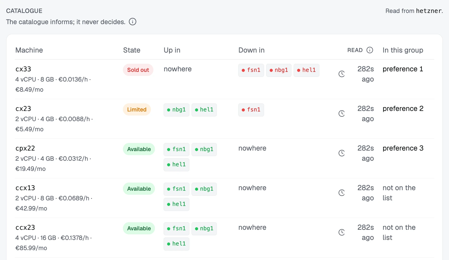Select the red fsn1 chip in cx33 row
Screen dimensions: 449x260
251,70
